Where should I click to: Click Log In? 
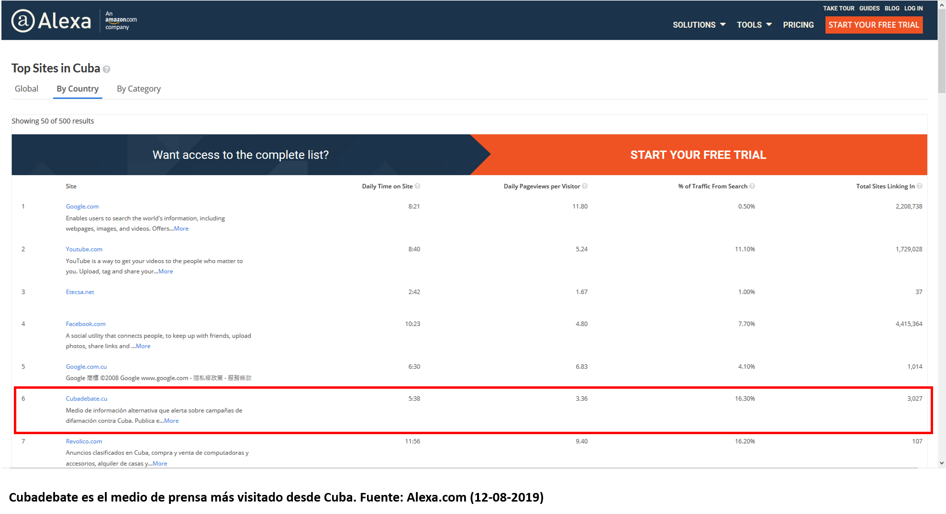[x=913, y=9]
